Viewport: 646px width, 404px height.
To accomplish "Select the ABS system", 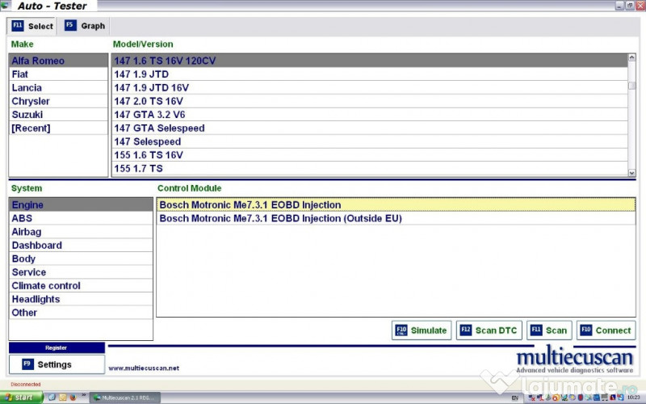I will pos(81,218).
